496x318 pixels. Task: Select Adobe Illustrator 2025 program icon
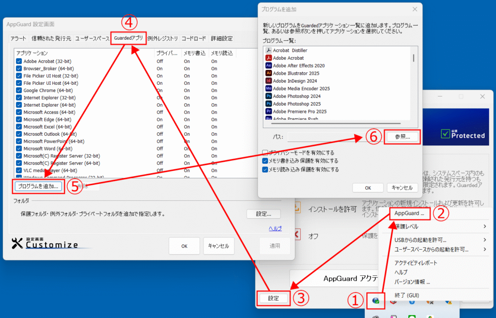point(268,73)
